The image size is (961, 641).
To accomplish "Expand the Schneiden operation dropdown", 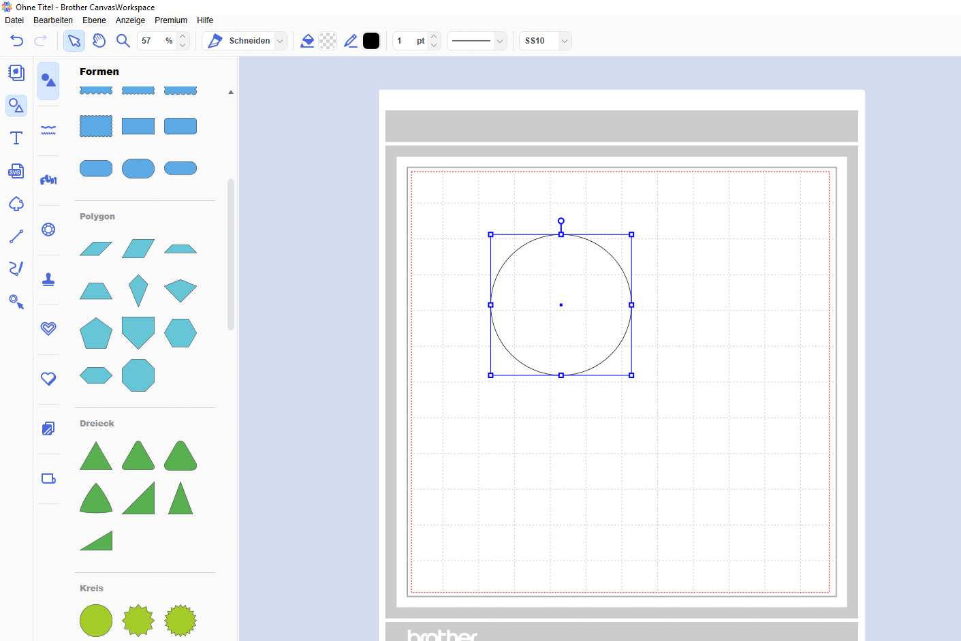I will coord(279,41).
